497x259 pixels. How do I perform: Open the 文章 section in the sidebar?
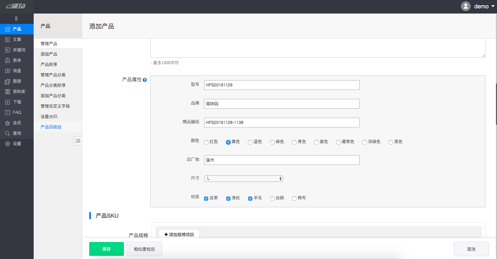click(16, 39)
